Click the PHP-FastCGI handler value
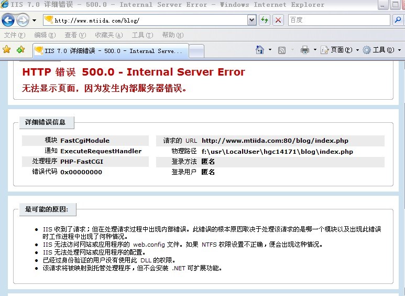The image size is (405, 296). click(x=82, y=162)
